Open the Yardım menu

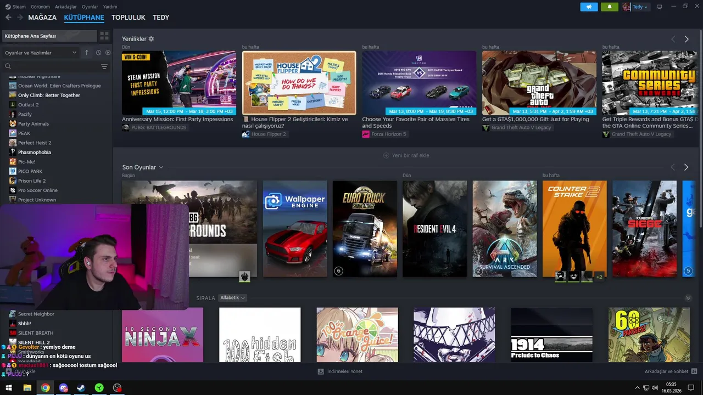click(110, 7)
